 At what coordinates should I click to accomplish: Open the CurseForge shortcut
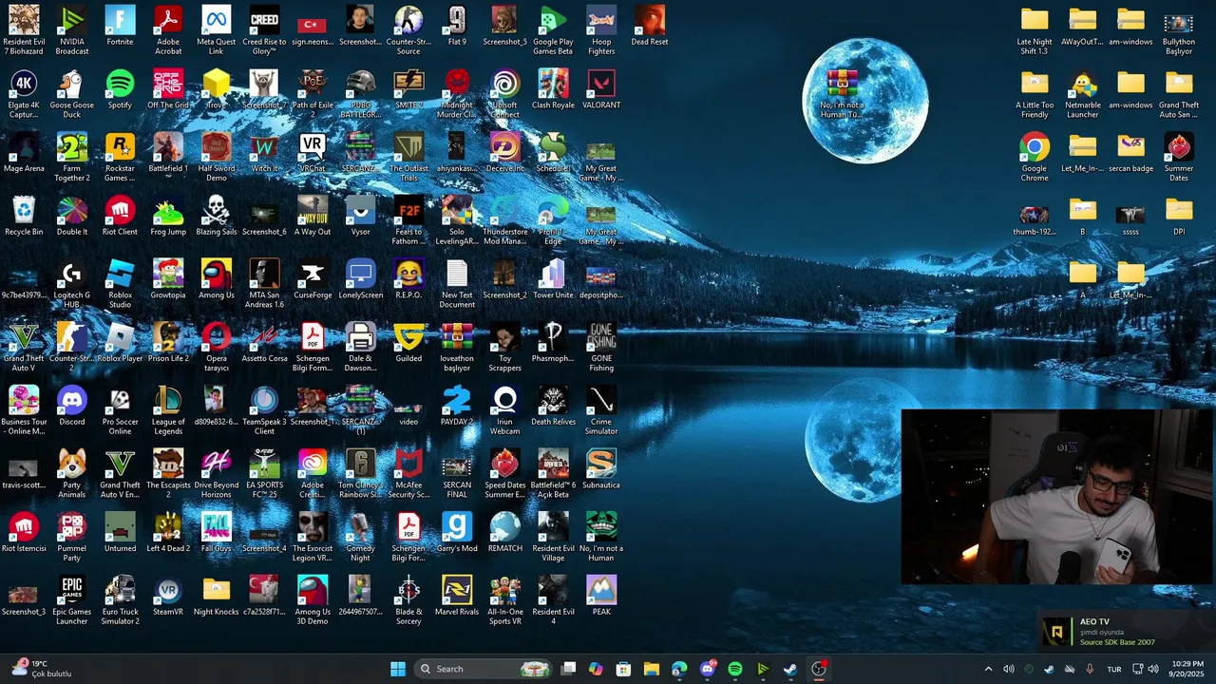click(x=313, y=280)
